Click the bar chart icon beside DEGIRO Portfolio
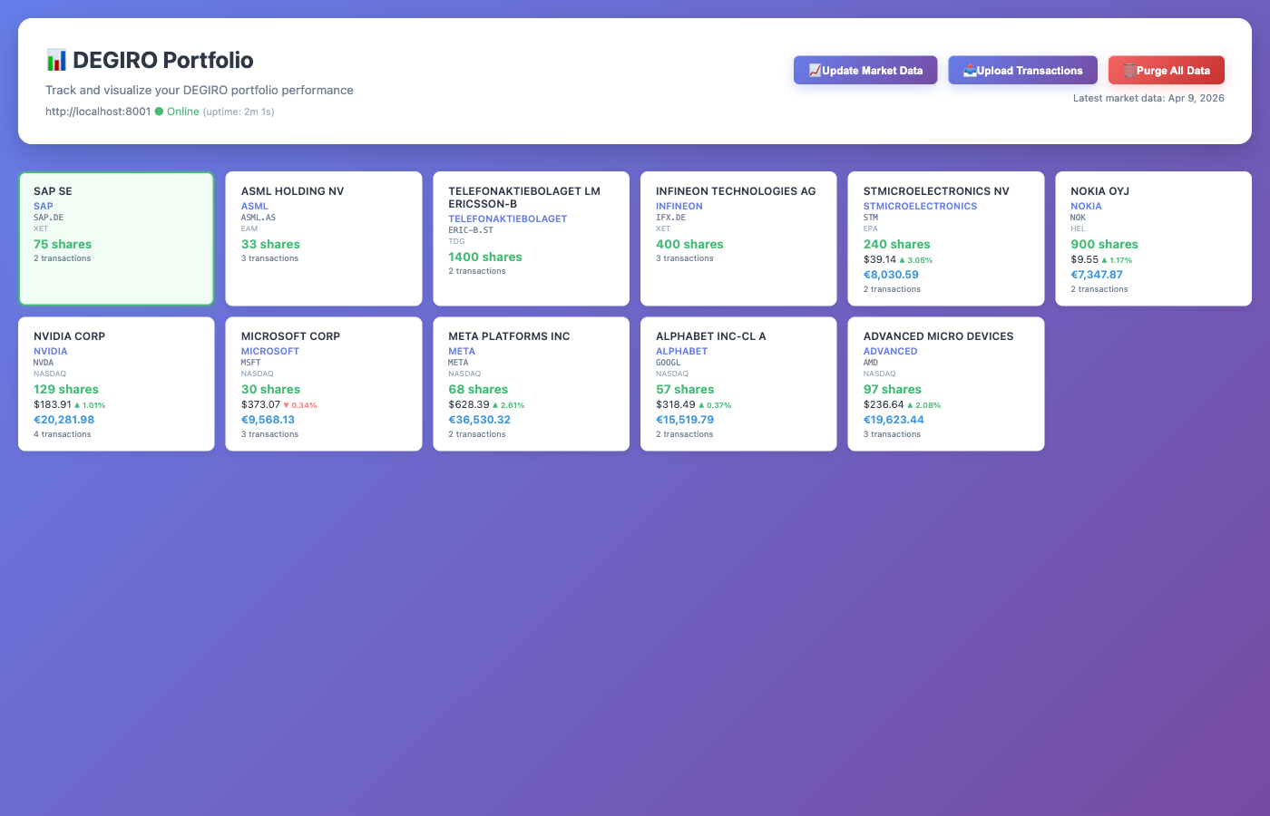Viewport: 1270px width, 816px height. click(x=56, y=60)
